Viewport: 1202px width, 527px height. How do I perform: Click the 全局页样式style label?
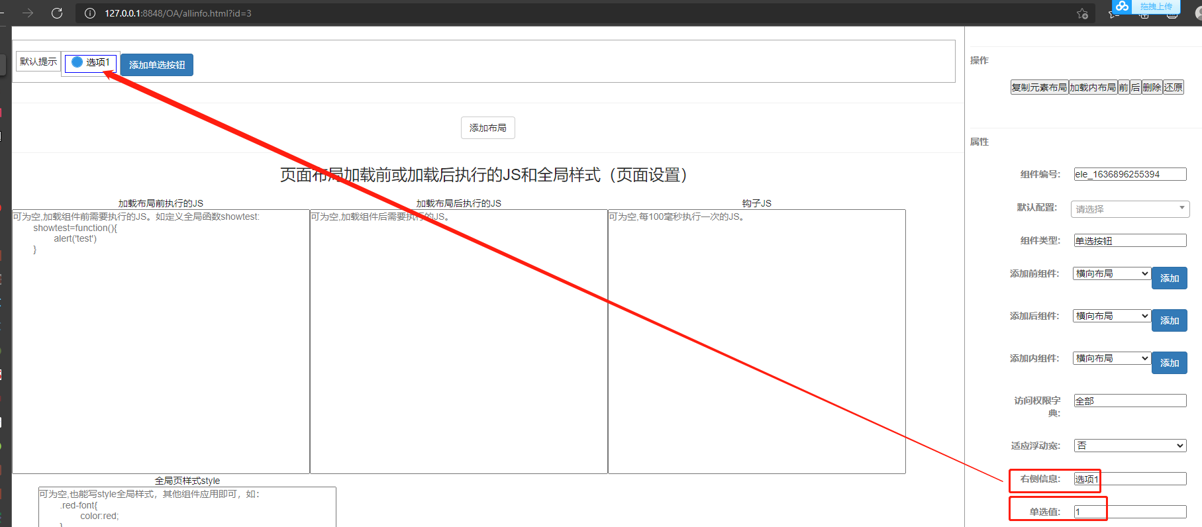pos(187,481)
